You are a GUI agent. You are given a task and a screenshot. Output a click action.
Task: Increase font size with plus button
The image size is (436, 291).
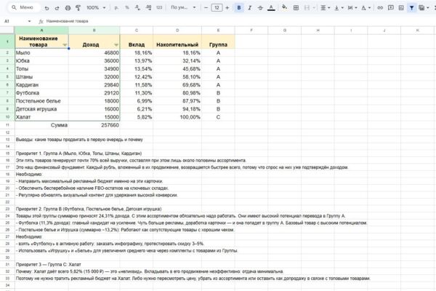pyautogui.click(x=227, y=8)
